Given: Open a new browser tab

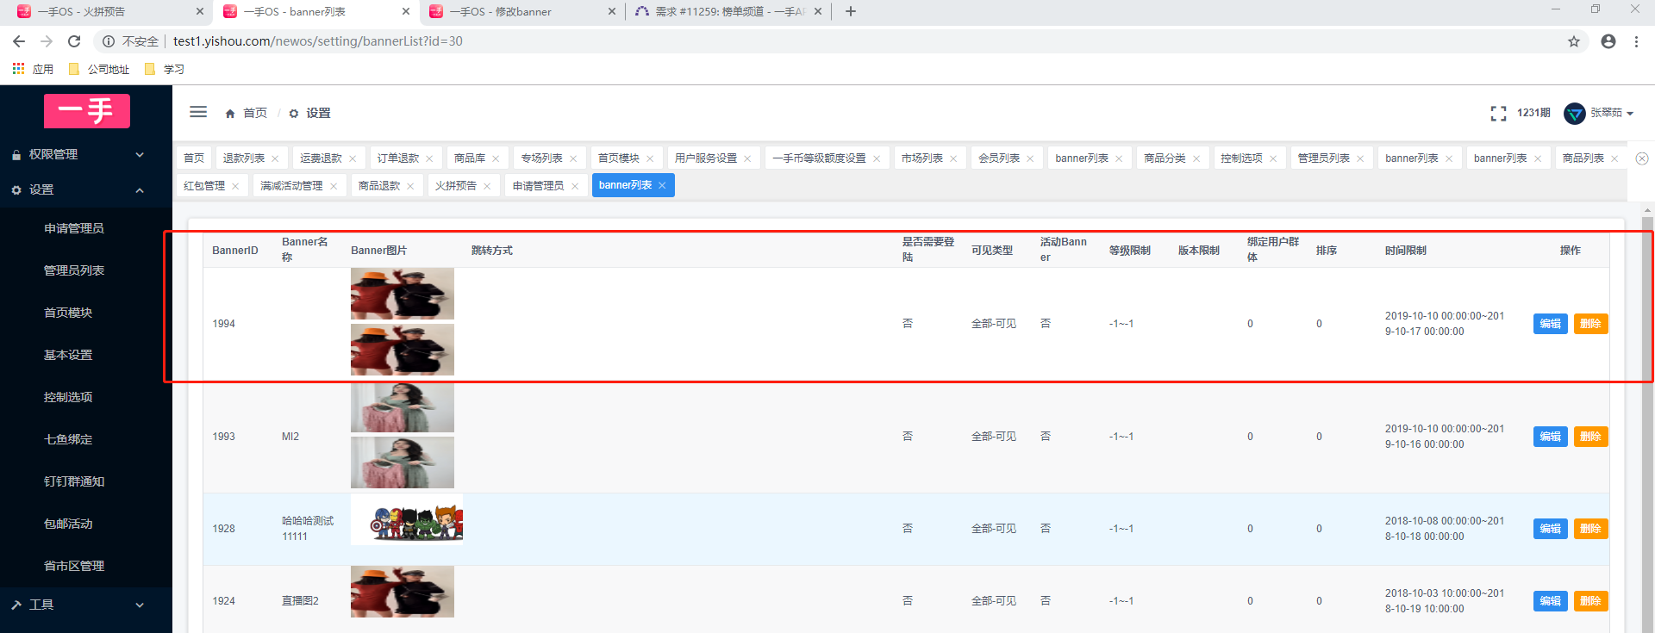Looking at the screenshot, I should (851, 11).
